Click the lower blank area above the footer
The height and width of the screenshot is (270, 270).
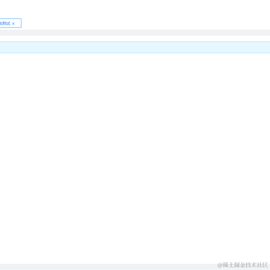(x=135, y=253)
